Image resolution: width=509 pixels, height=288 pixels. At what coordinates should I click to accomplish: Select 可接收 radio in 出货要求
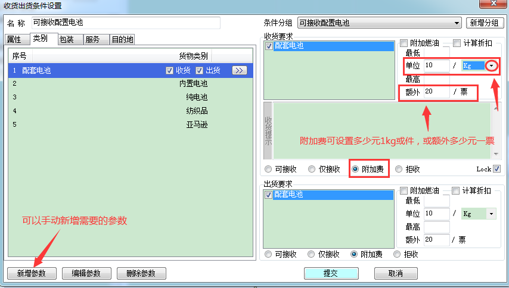[x=268, y=254]
